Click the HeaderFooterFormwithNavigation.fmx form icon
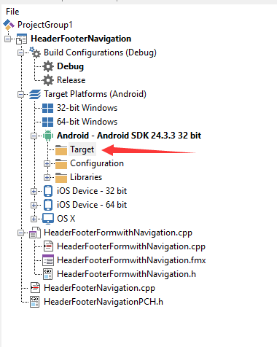The height and width of the screenshot is (347, 277). click(48, 260)
